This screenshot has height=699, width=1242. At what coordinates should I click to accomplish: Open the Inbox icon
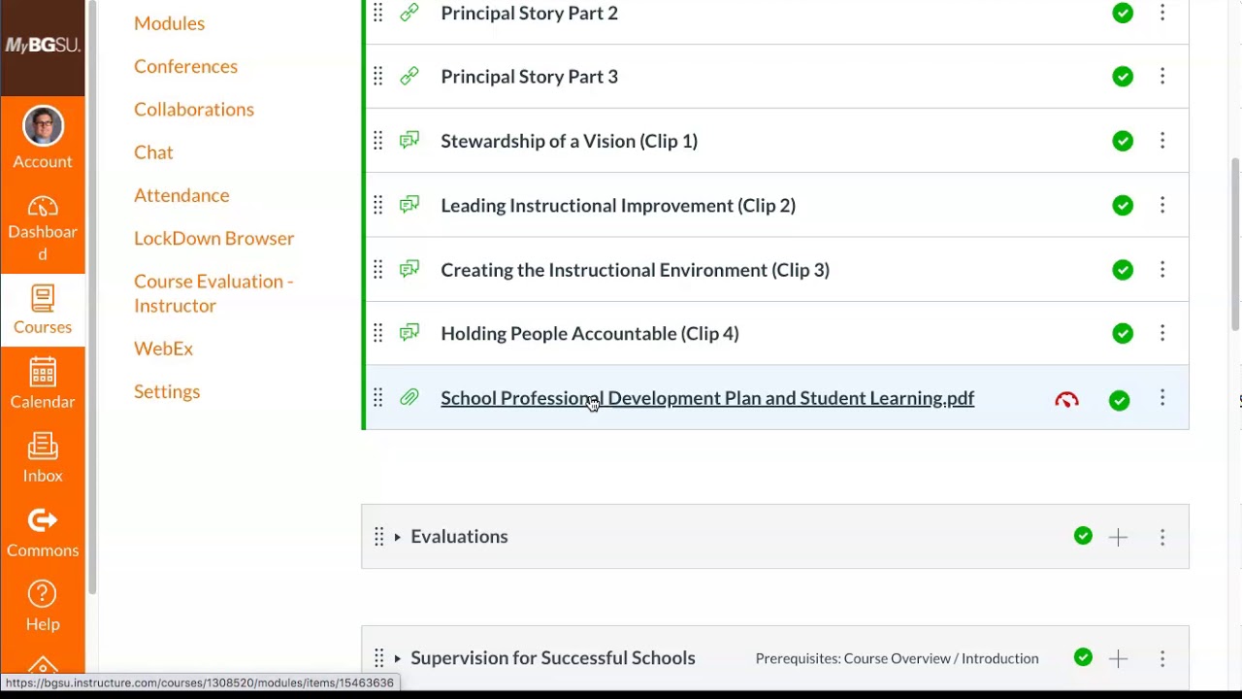43,447
